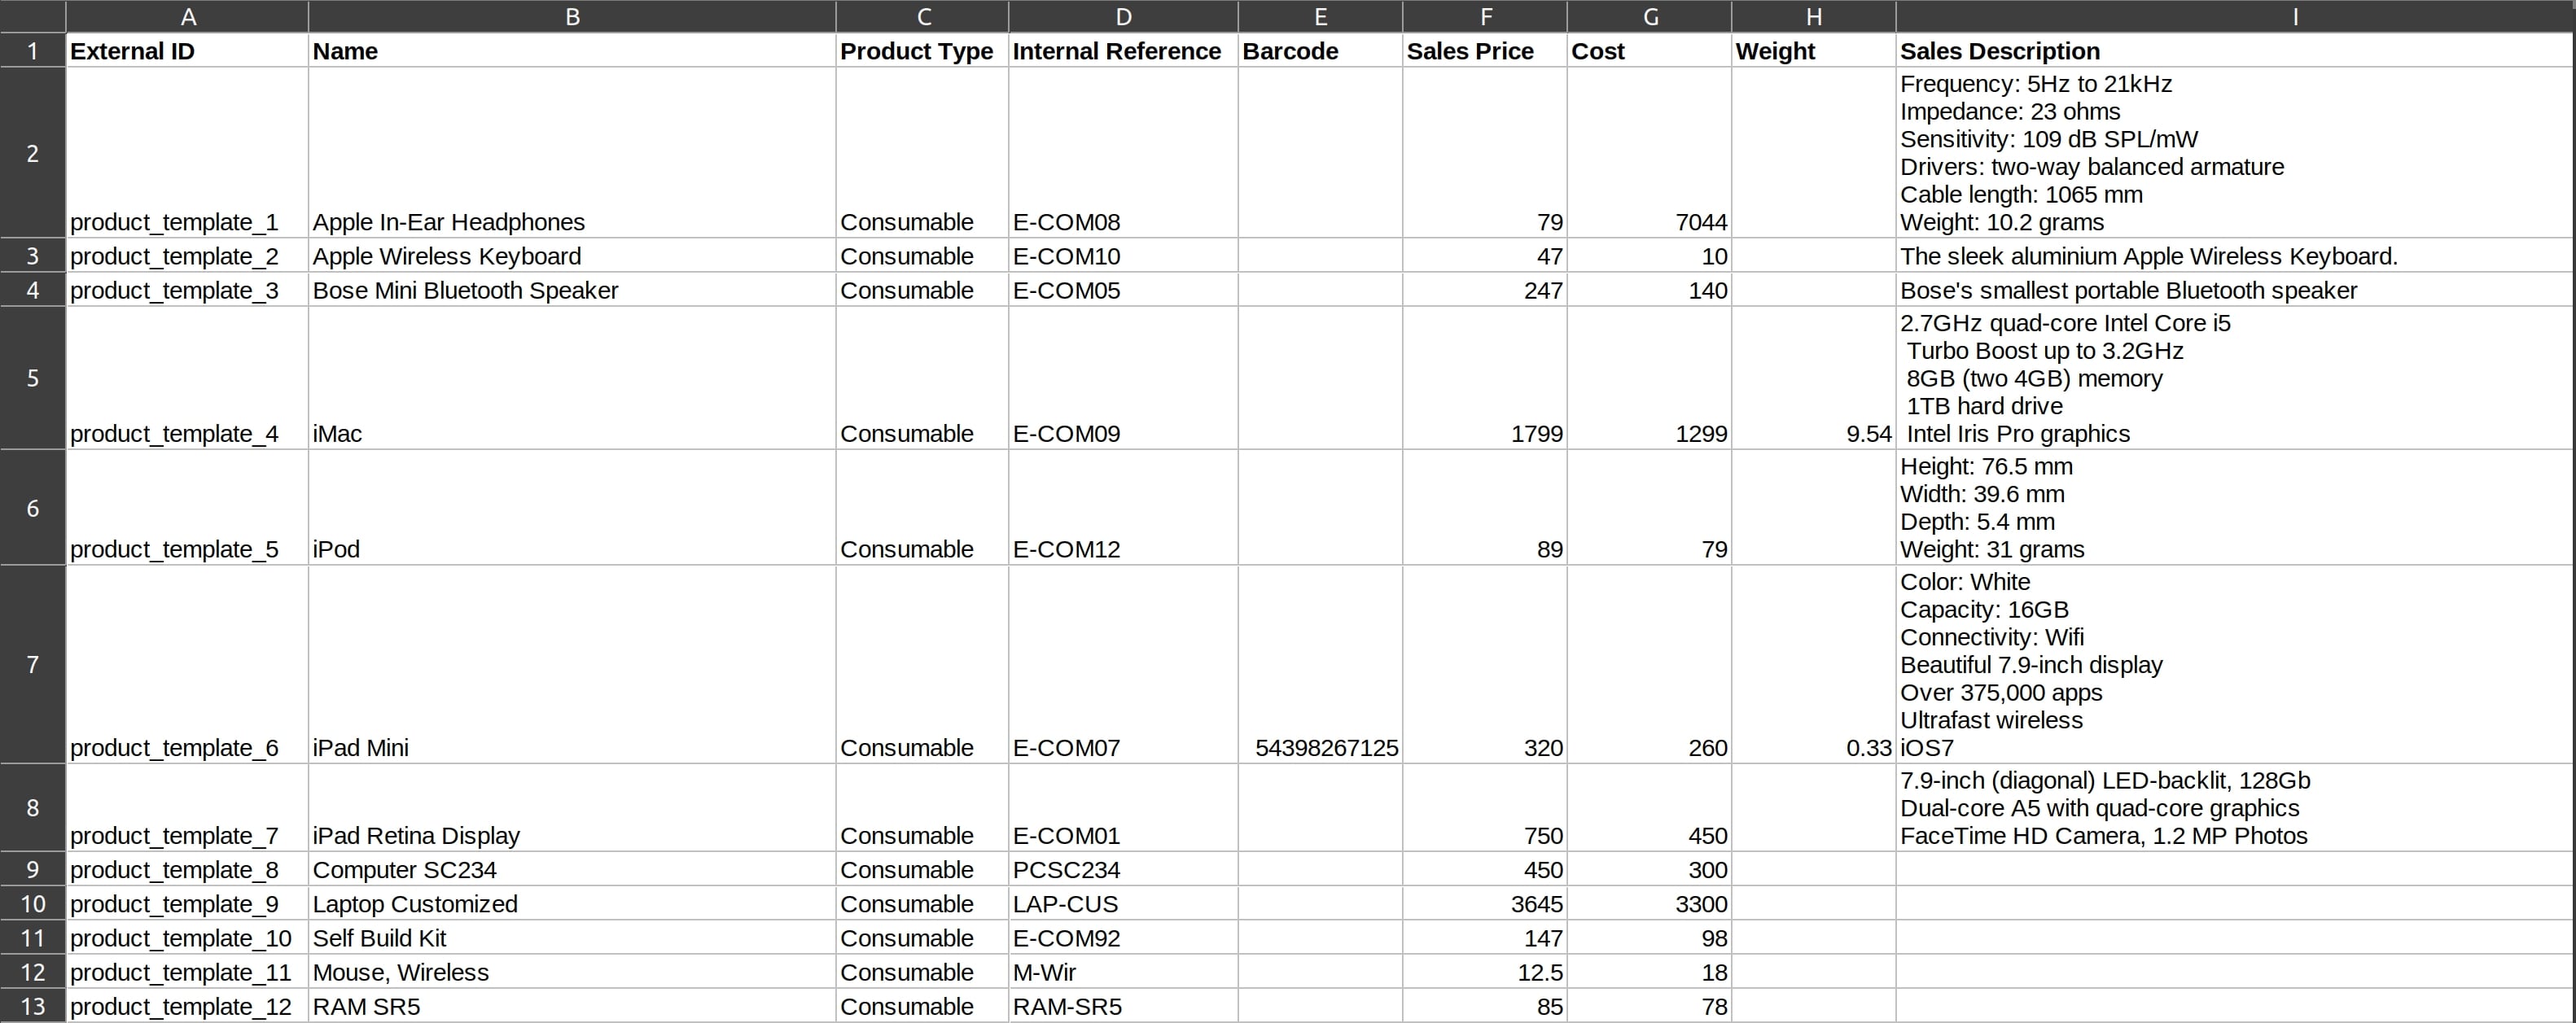Image resolution: width=2576 pixels, height=1023 pixels.
Task: Select the Mouse, Wireless cell
Action: pyautogui.click(x=572, y=971)
